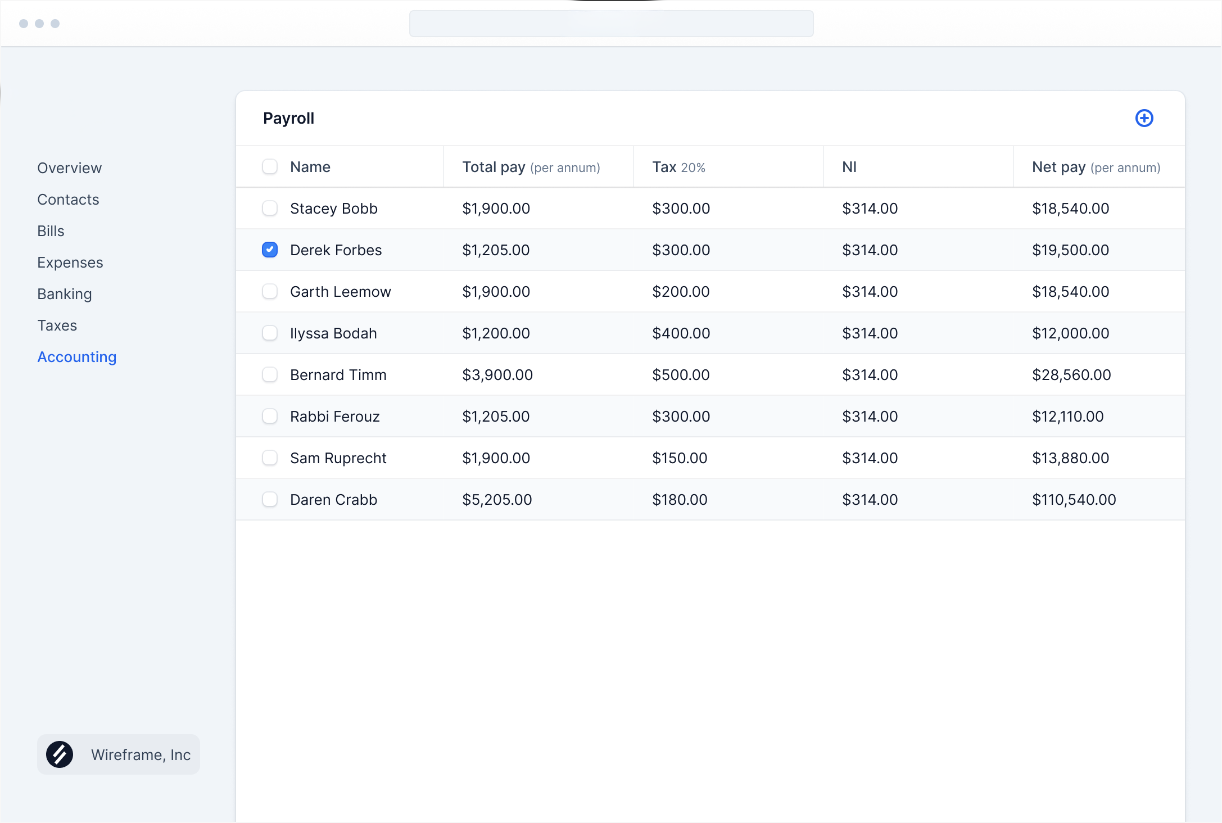Select the Accounting sidebar item
1222x823 pixels.
(77, 357)
